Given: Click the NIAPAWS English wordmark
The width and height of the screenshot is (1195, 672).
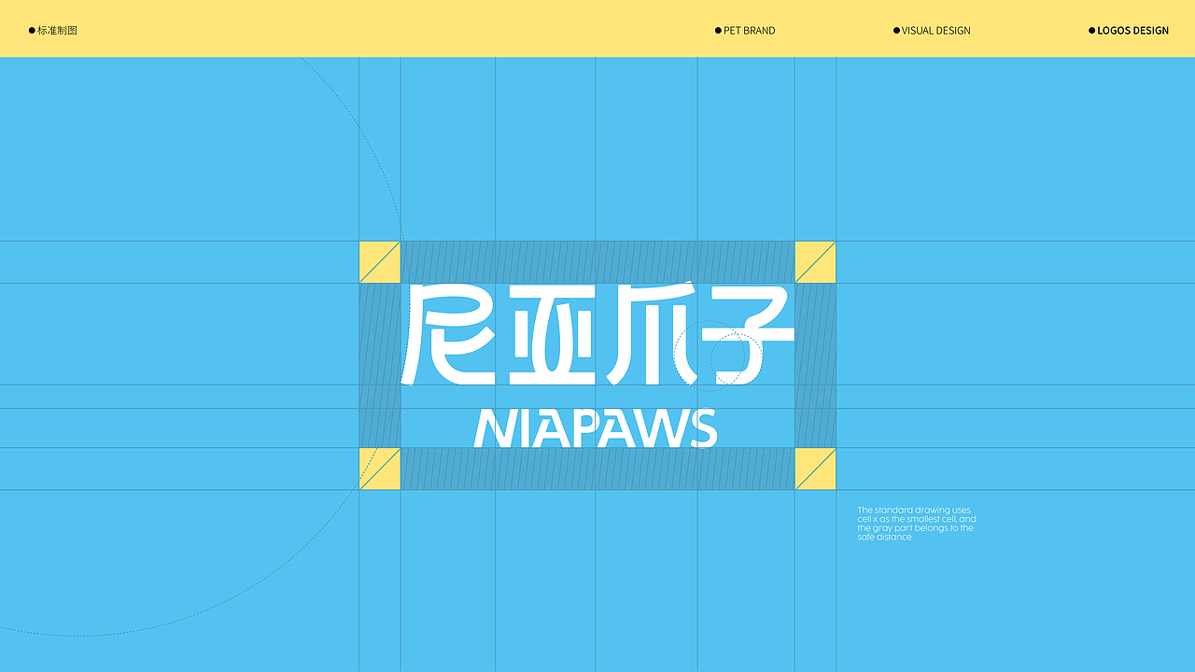Looking at the screenshot, I should pyautogui.click(x=596, y=428).
